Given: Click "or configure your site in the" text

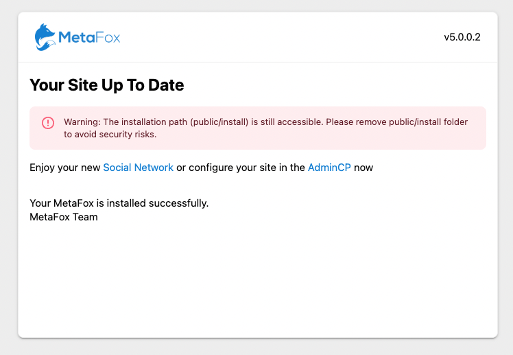Looking at the screenshot, I should click(x=241, y=168).
